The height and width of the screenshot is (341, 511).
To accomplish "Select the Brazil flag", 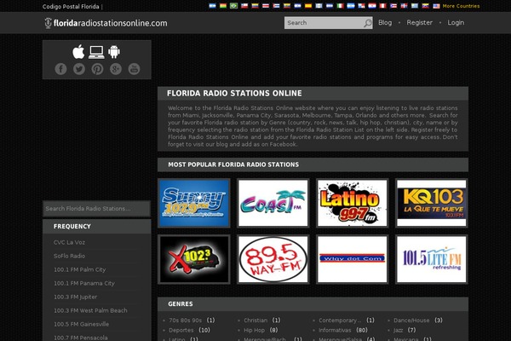I will (233, 6).
